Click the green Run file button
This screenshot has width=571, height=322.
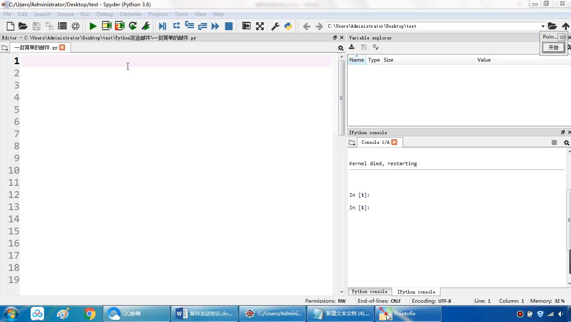tap(93, 26)
